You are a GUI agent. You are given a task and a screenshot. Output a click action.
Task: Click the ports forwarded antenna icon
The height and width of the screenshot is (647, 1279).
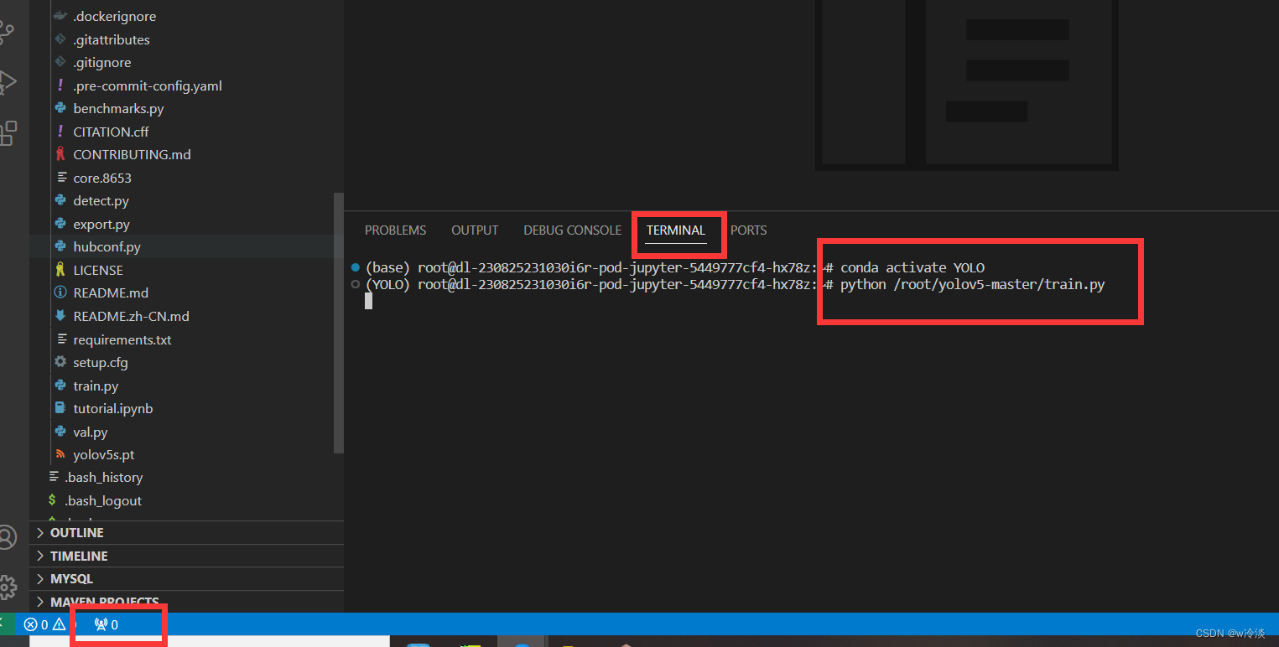(101, 624)
